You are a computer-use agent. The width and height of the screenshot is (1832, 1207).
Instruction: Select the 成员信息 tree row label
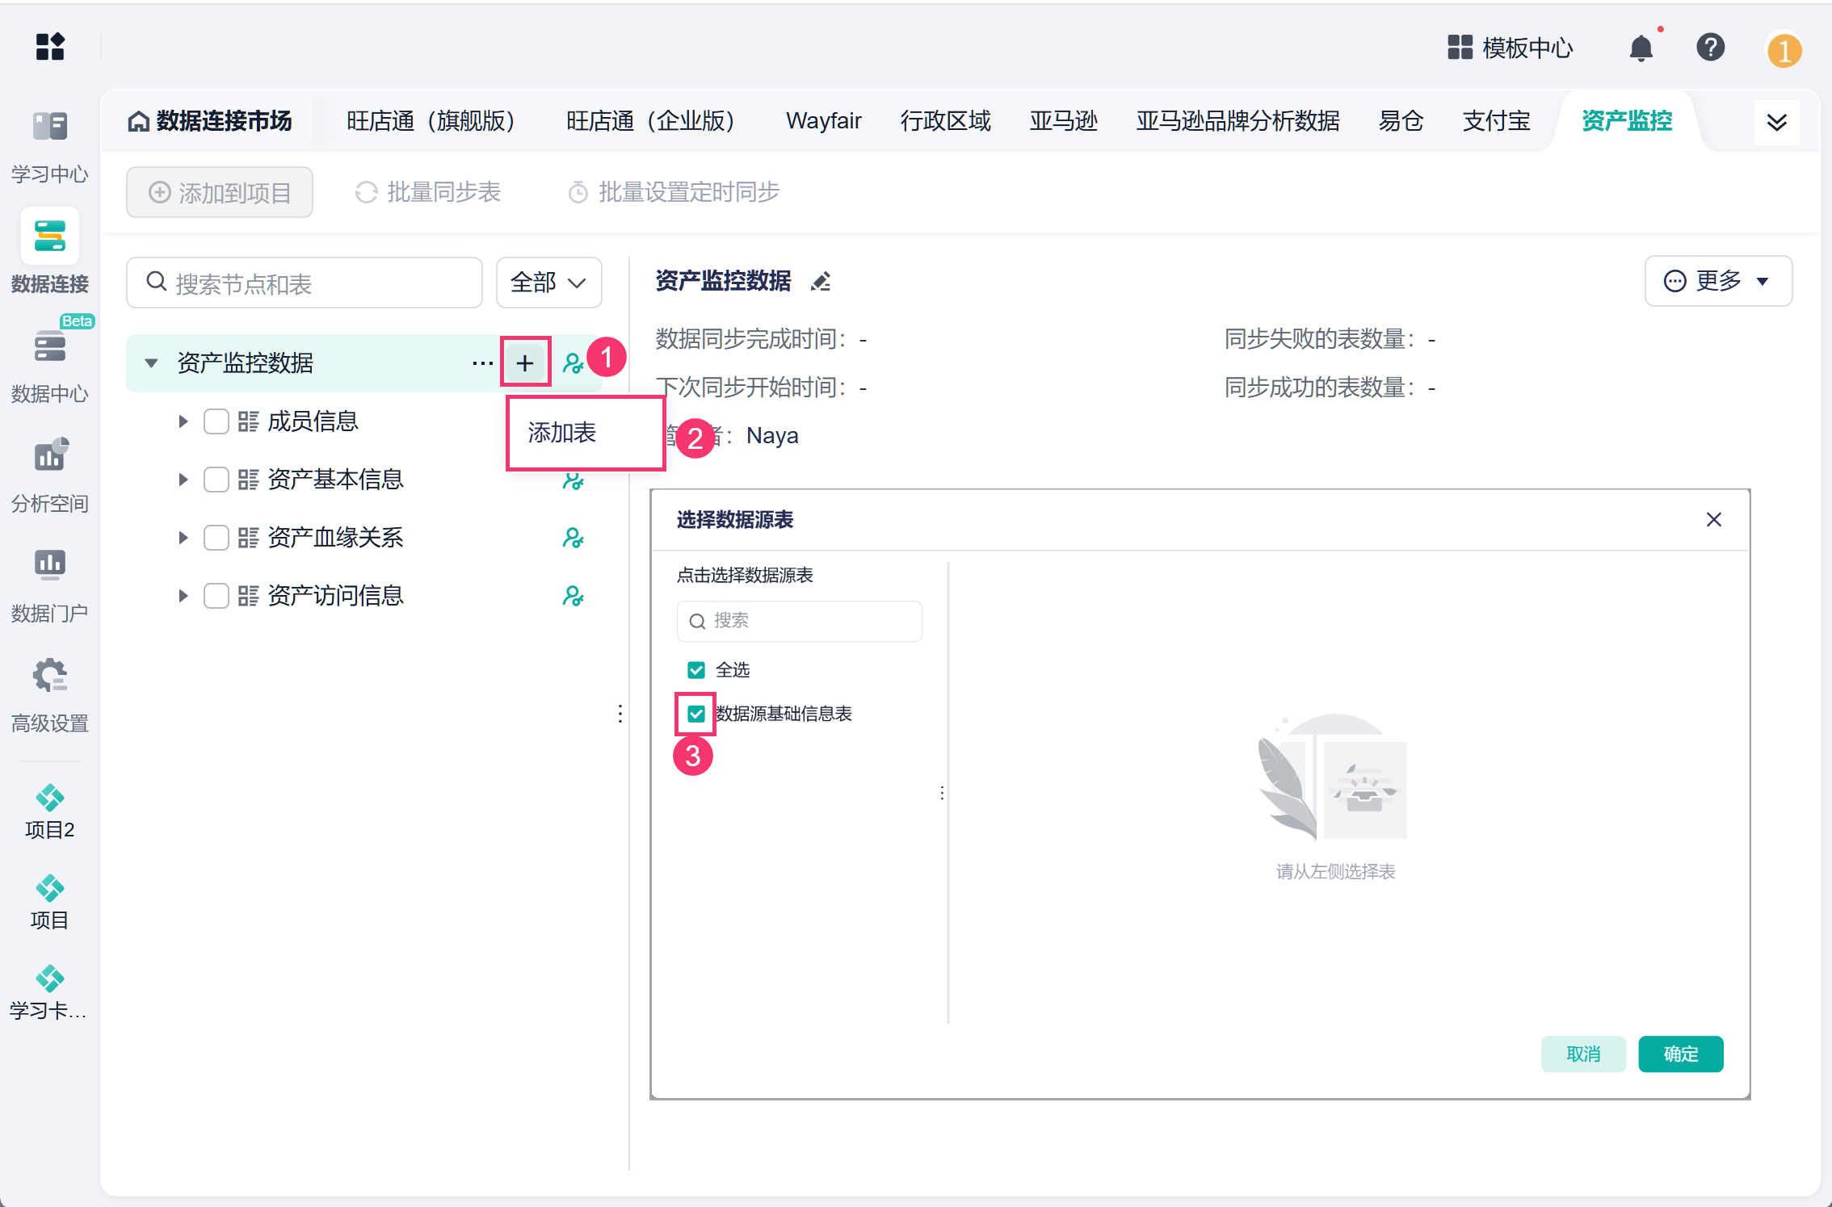point(313,421)
